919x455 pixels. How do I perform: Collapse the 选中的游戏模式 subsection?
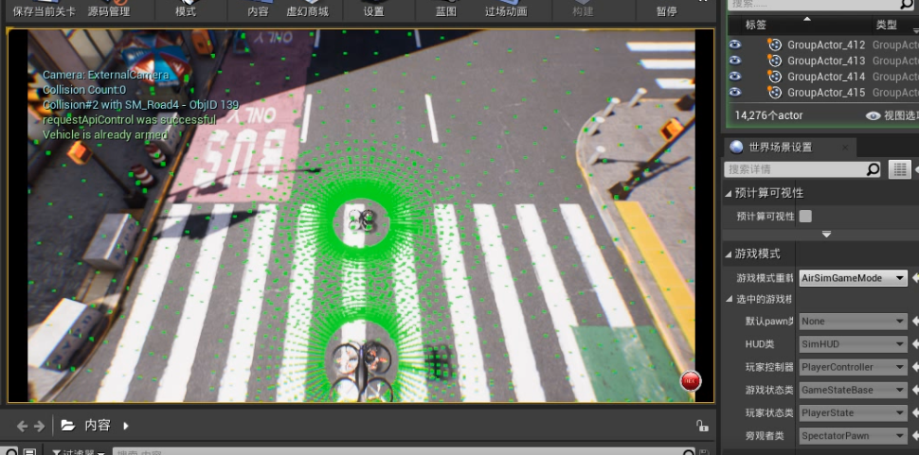point(730,300)
